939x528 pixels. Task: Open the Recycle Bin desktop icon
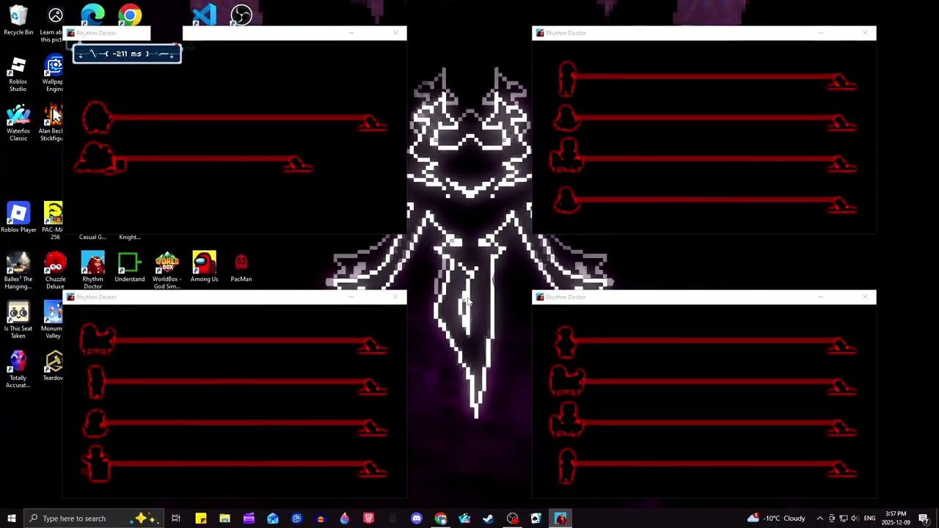[18, 21]
